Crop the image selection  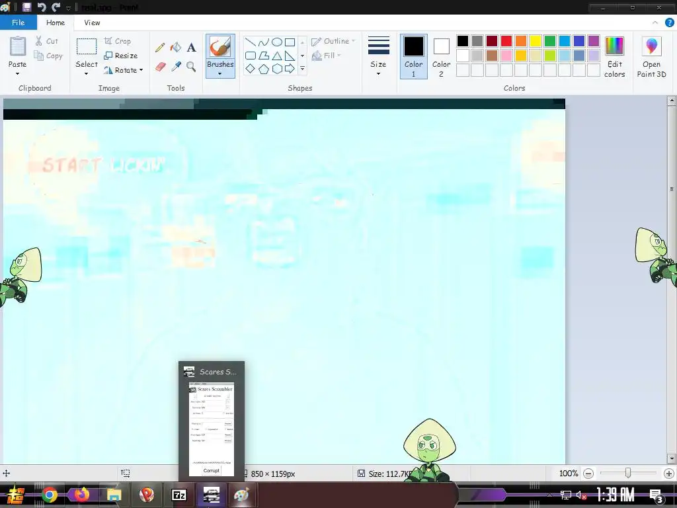coord(118,41)
